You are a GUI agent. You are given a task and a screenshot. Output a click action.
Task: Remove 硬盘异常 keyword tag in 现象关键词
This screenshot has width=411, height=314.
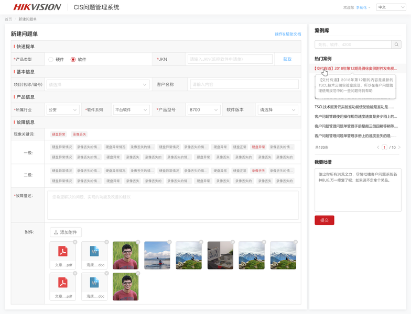click(59, 134)
